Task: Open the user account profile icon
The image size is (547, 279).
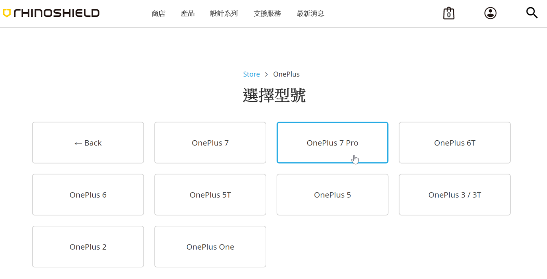Action: click(490, 13)
